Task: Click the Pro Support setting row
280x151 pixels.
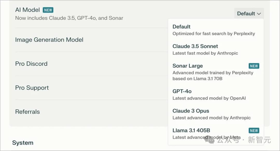Action: (32, 88)
